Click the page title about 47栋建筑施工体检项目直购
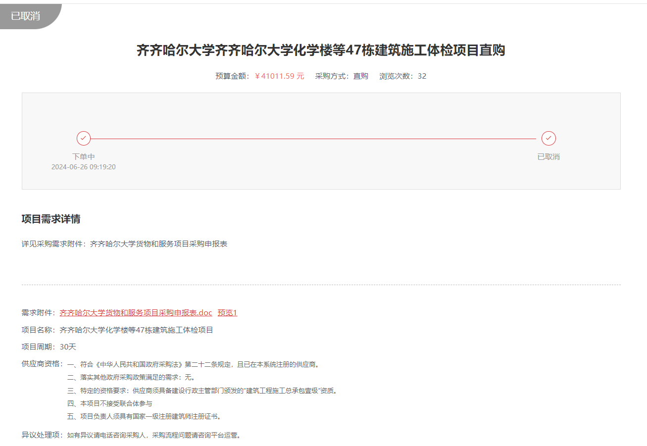647x446 pixels. 321,50
